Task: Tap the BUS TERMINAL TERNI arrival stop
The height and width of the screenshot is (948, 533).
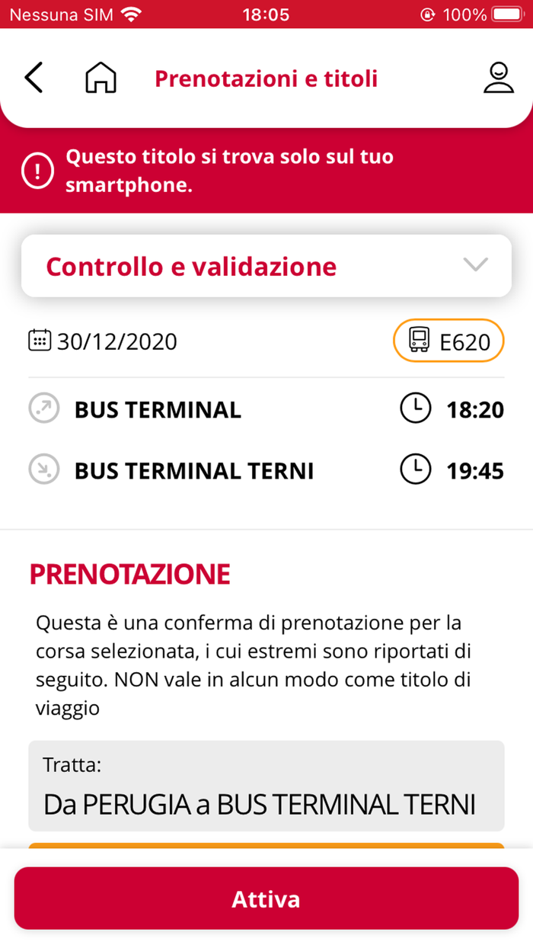Action: [193, 471]
